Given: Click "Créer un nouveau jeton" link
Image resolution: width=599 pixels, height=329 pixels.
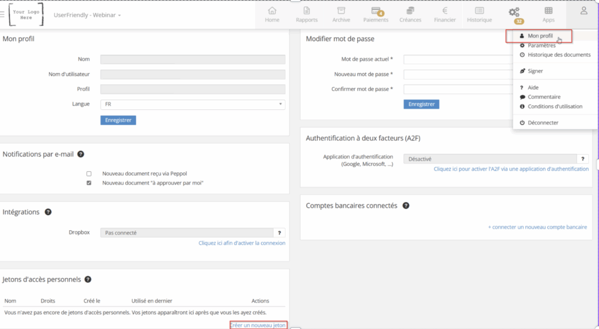Looking at the screenshot, I should (x=258, y=325).
